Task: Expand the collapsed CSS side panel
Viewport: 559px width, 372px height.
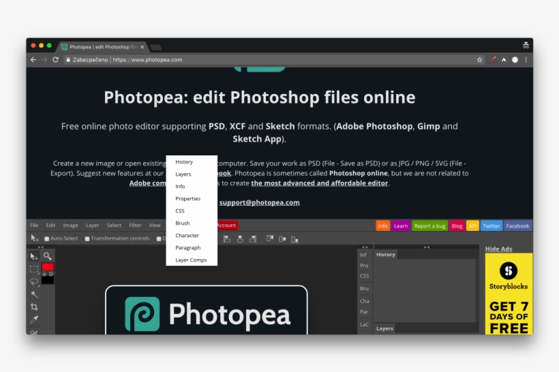Action: point(364,276)
